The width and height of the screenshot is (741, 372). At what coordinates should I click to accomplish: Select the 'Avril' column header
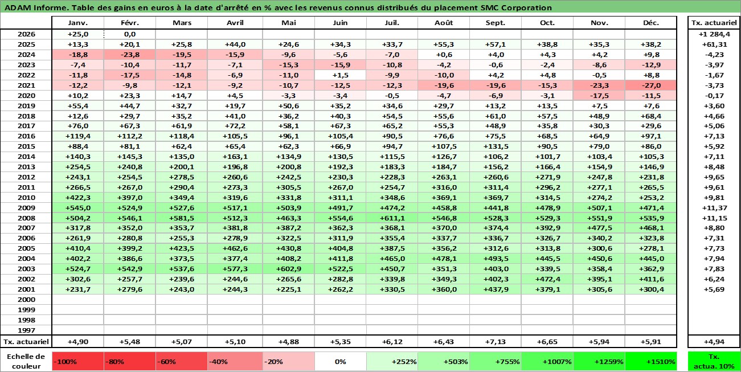(x=235, y=23)
